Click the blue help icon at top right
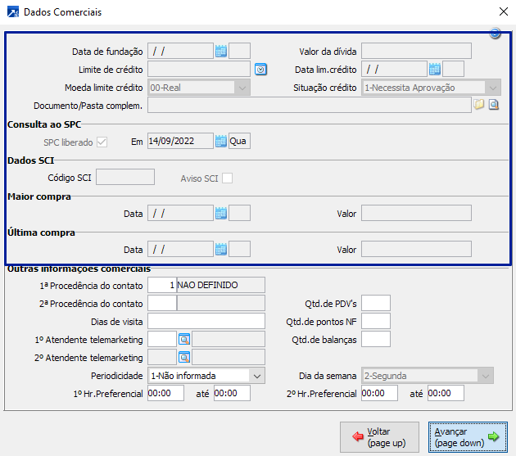Screen dimensions: 516x456 click(495, 34)
